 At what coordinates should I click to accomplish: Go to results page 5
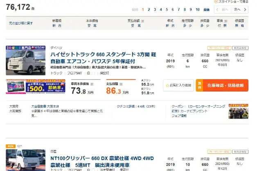point(167,10)
